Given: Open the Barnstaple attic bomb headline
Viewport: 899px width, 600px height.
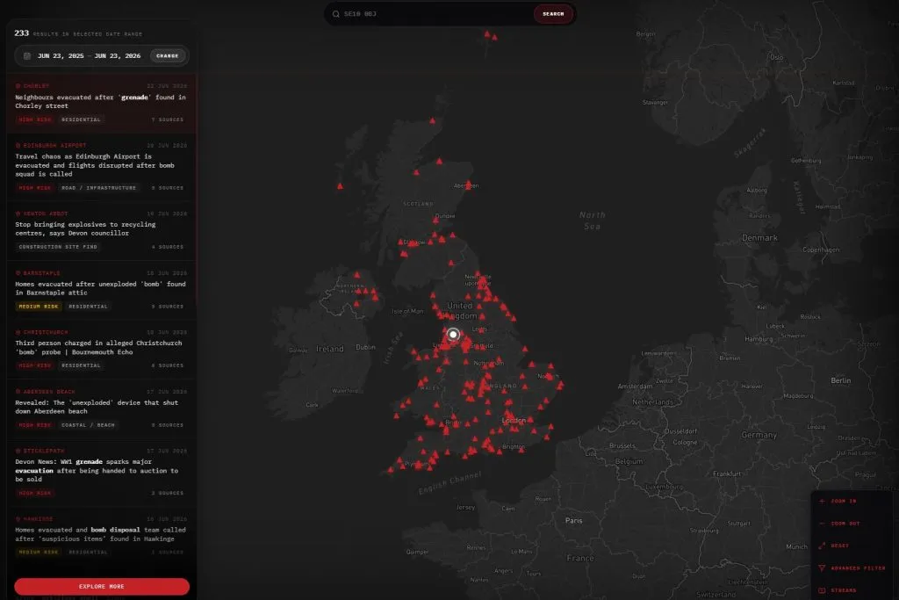Looking at the screenshot, I should (100, 288).
